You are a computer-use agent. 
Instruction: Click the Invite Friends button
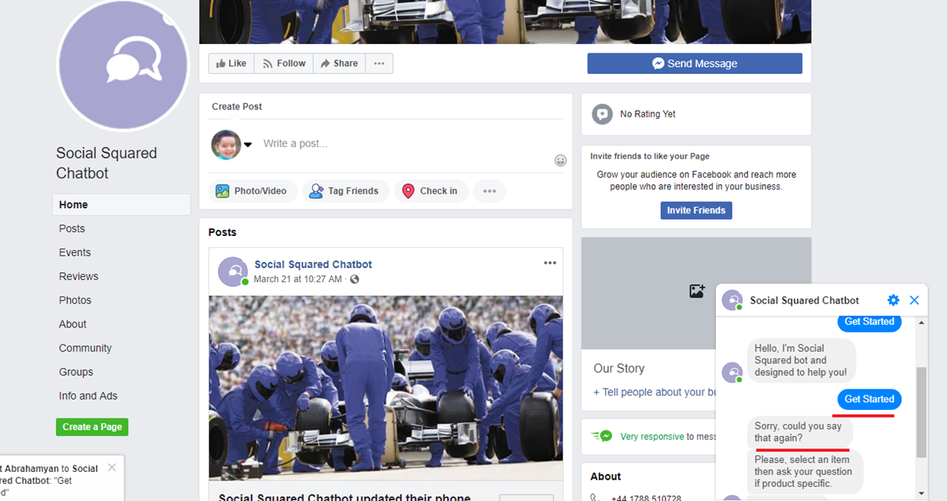(696, 211)
